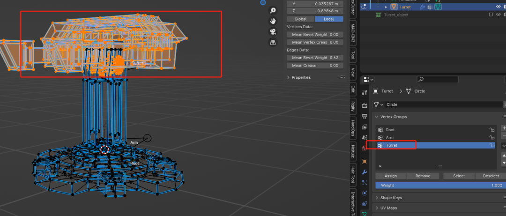Screen dimensions: 506x216
Task: Lock the Turret vertex group
Action: [x=492, y=145]
